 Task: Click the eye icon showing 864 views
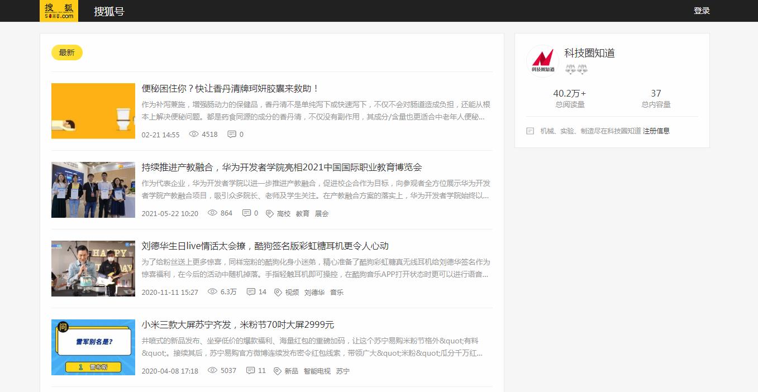(x=212, y=213)
